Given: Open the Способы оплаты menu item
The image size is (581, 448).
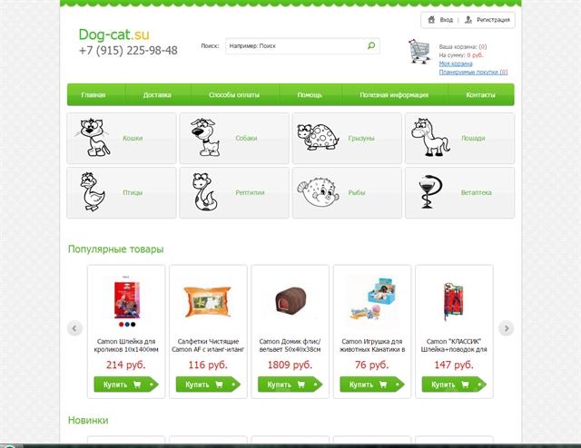Looking at the screenshot, I should (234, 95).
